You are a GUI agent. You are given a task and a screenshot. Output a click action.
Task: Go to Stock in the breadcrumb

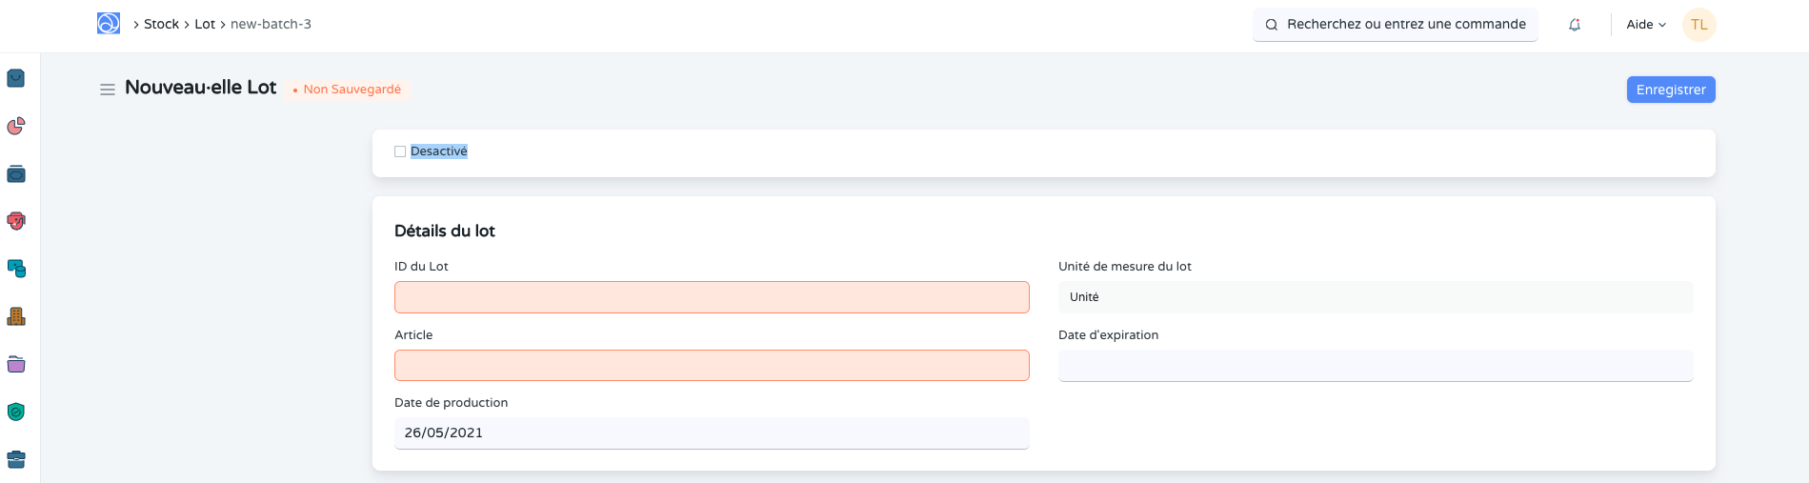(x=161, y=24)
